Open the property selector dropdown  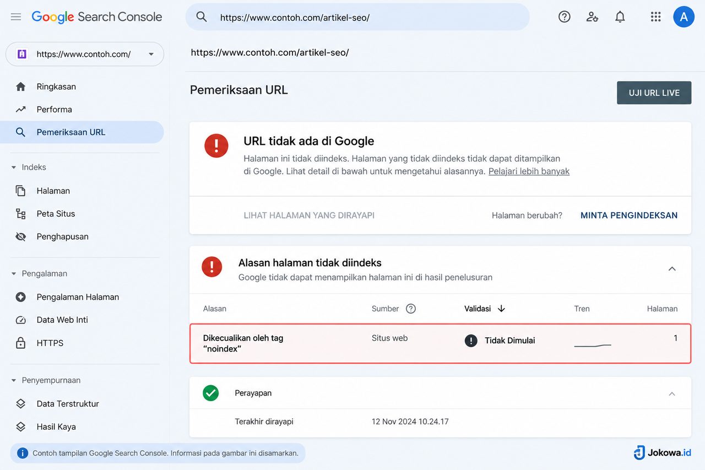point(85,54)
